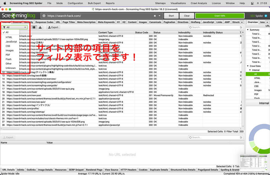
Task: Switch to the Directives tab
Action: click(x=183, y=22)
